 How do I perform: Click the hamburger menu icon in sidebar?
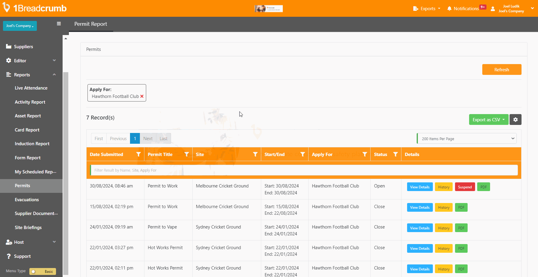point(59,24)
